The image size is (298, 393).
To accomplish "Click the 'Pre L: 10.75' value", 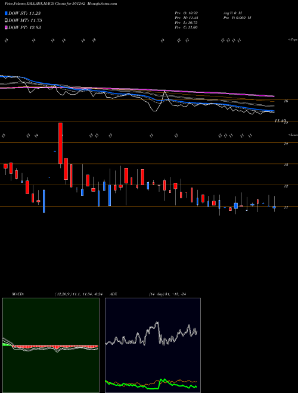I will 186,23.
